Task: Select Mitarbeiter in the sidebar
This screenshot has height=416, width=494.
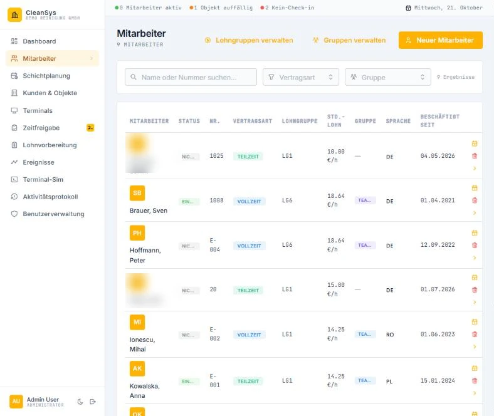Action: [52, 58]
